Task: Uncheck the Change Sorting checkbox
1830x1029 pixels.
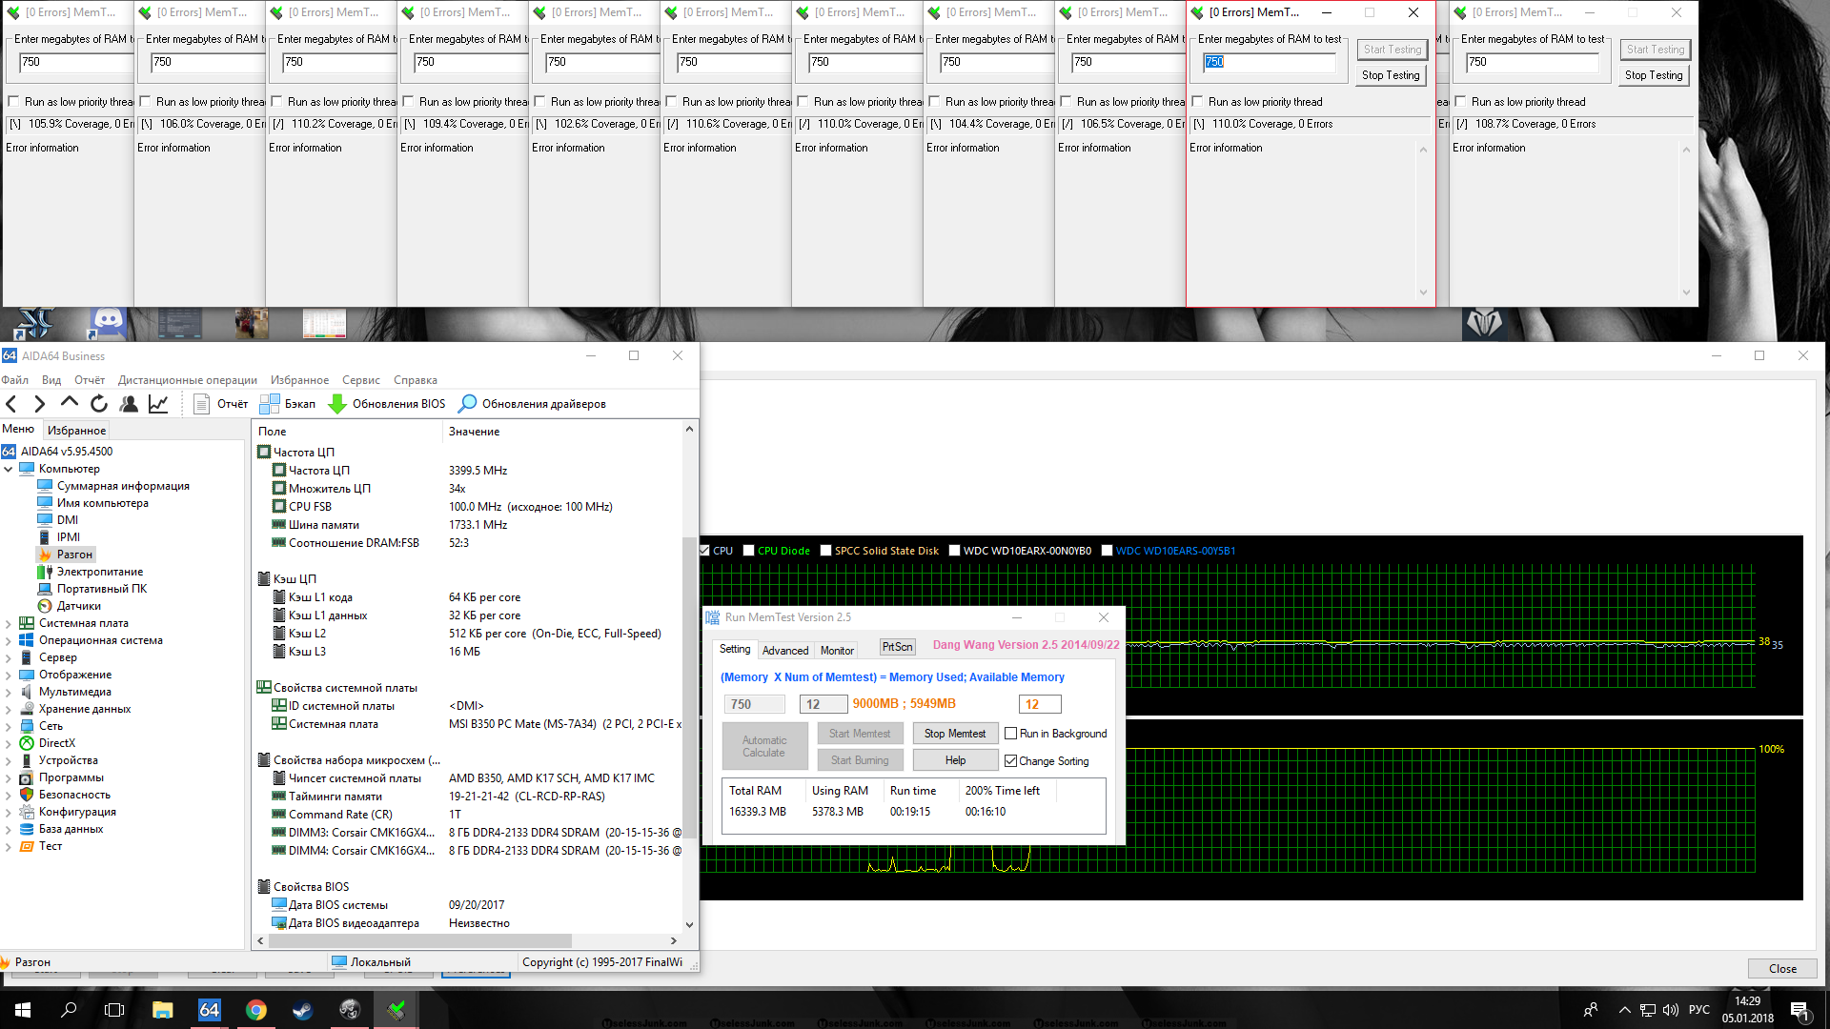Action: (1011, 761)
